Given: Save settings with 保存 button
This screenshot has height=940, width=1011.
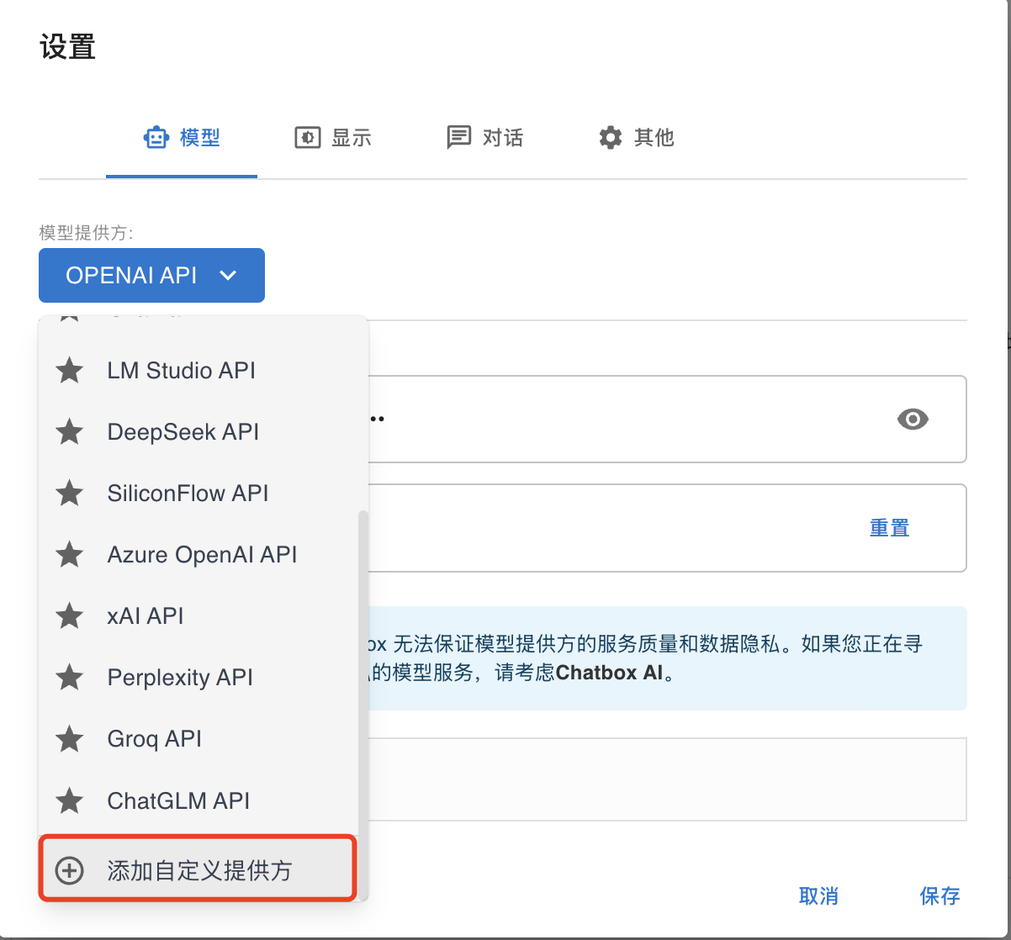Looking at the screenshot, I should [x=940, y=896].
